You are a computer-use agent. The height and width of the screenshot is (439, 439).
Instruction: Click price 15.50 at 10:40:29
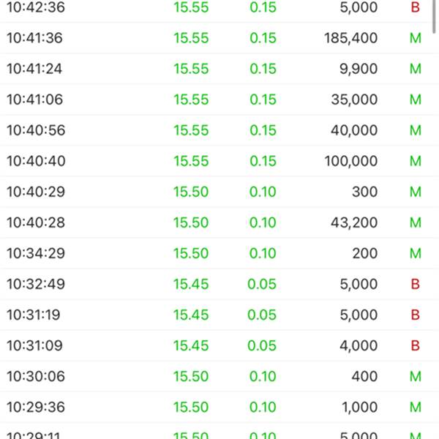pyautogui.click(x=191, y=192)
